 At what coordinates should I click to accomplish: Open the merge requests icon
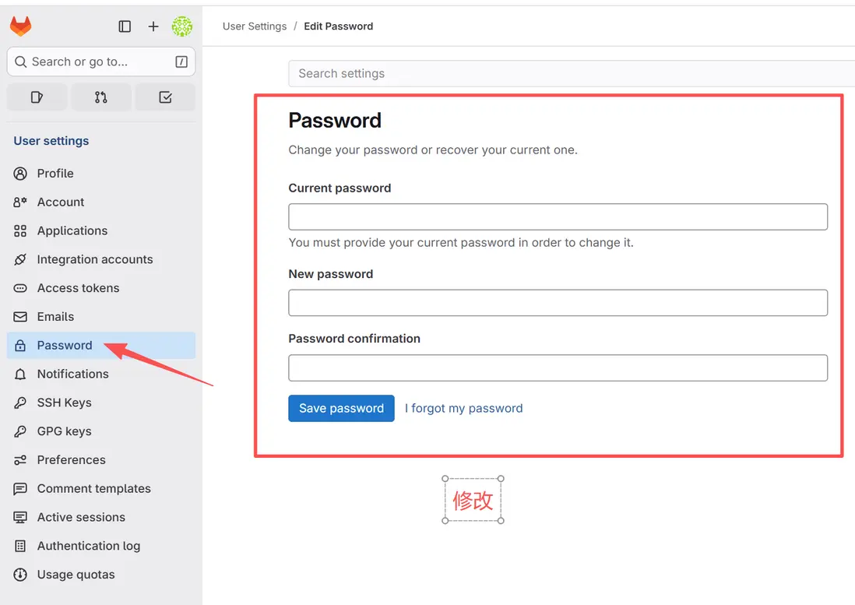coord(101,97)
